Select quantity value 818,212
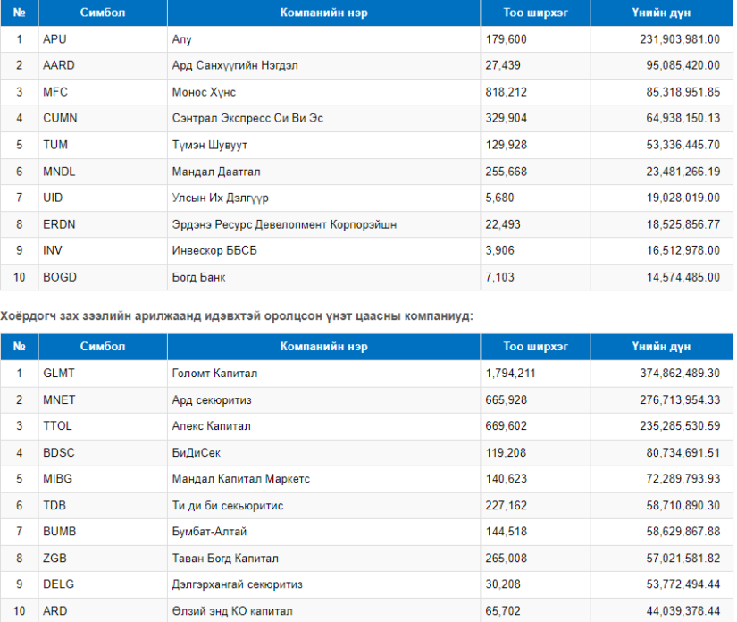The width and height of the screenshot is (737, 622). coord(506,92)
